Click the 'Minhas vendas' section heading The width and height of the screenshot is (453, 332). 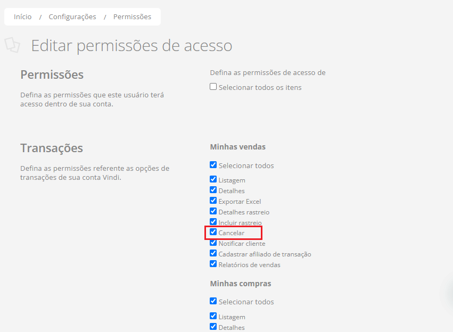pyautogui.click(x=238, y=147)
